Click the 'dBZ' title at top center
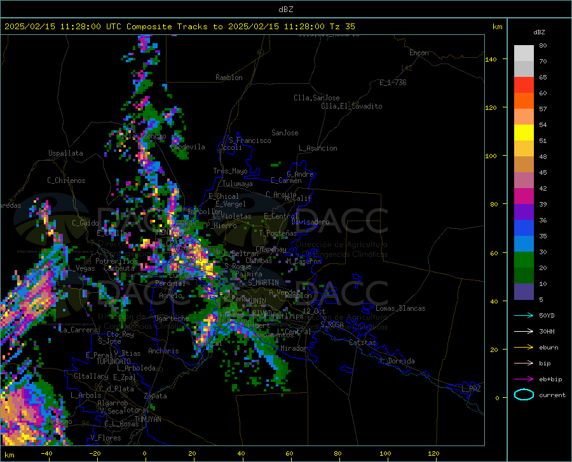The width and height of the screenshot is (572, 462). [x=285, y=10]
